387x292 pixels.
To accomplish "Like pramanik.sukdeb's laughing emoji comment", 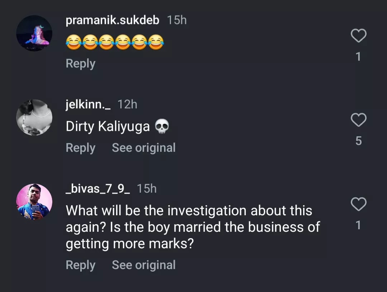I will pyautogui.click(x=358, y=36).
